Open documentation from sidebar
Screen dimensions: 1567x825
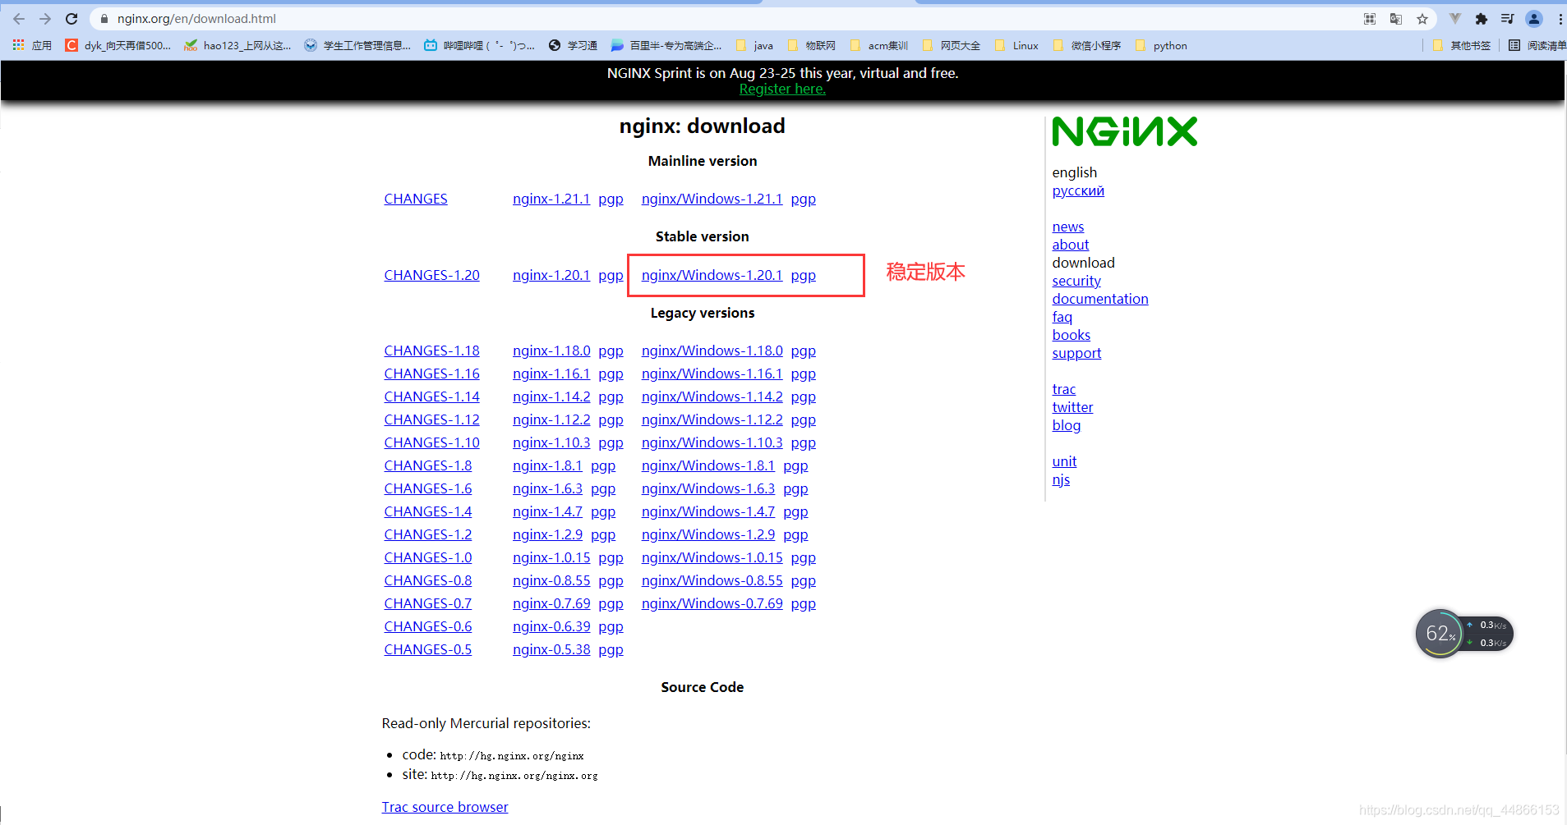click(1100, 299)
